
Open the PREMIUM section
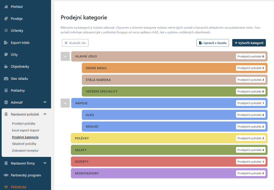tap(19, 187)
